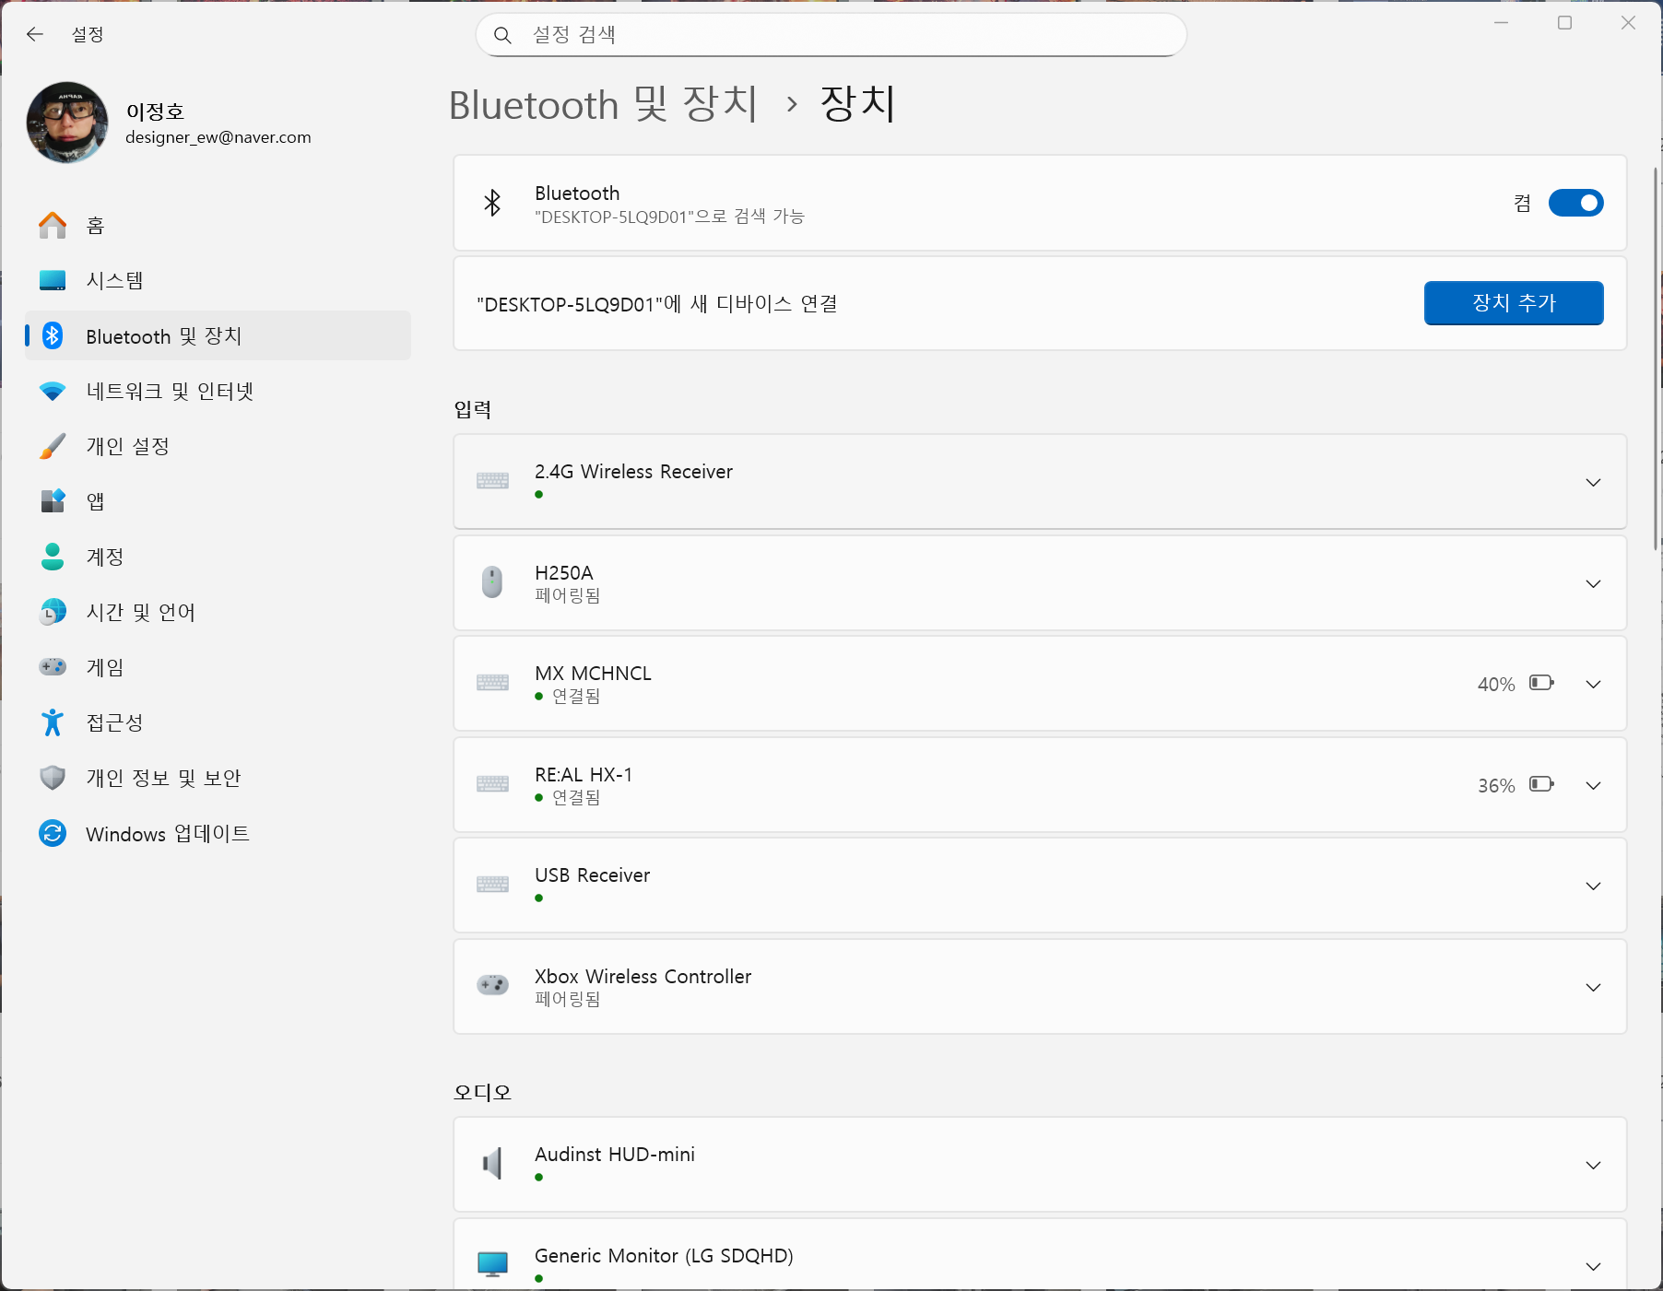Expand the USB Receiver chevron

click(1593, 886)
